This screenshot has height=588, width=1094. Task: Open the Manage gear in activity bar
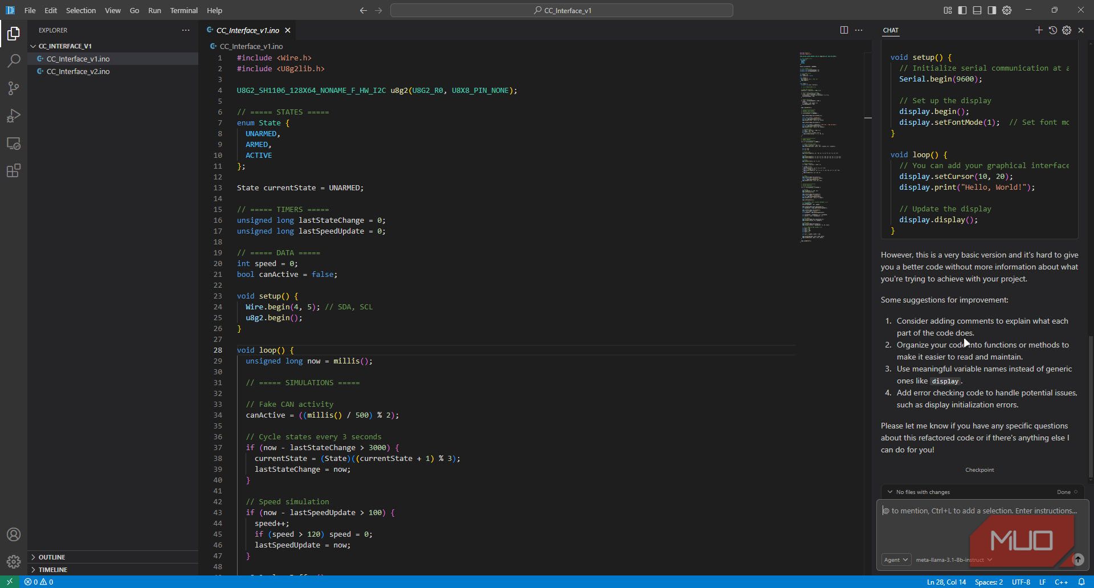(x=14, y=562)
